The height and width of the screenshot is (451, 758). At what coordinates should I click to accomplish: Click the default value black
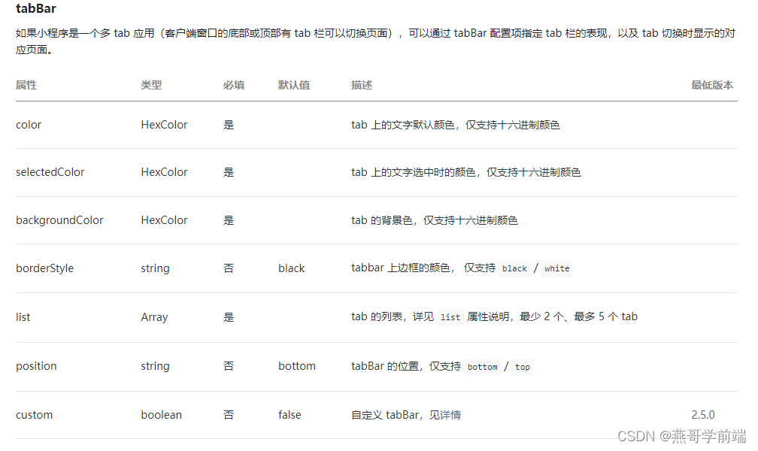coord(292,268)
